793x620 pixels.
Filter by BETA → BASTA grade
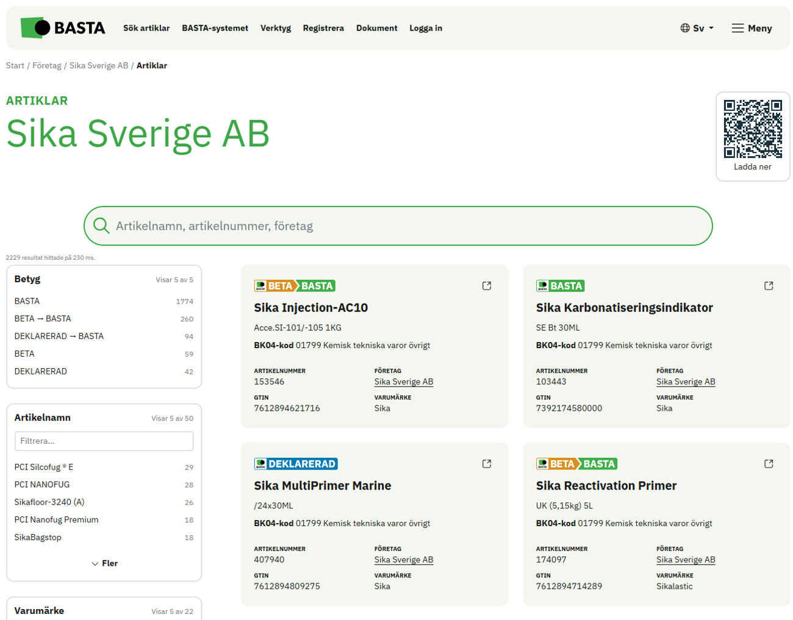(x=43, y=319)
